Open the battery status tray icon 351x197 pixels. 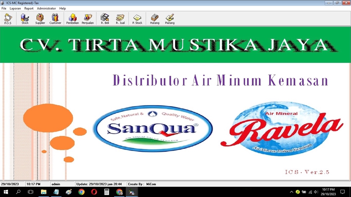304,192
